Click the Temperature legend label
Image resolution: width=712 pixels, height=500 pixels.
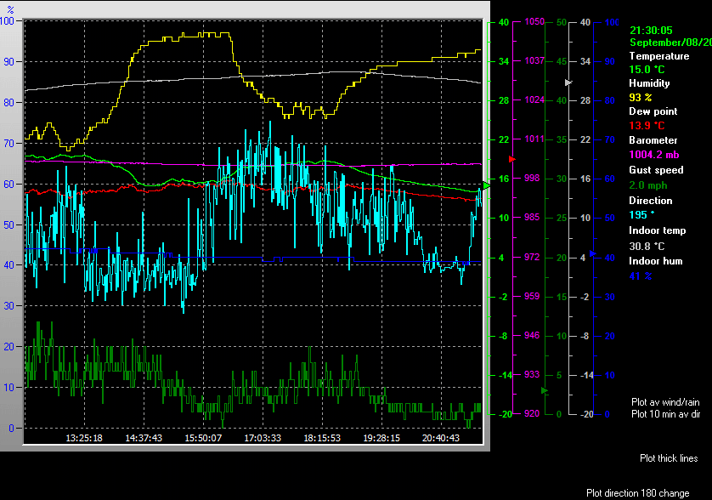click(x=658, y=56)
